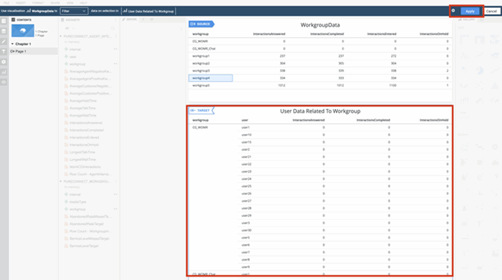The height and width of the screenshot is (280, 502).
Task: Collapse the PURECONNECT_WORKGROU dataset
Action: click(x=61, y=182)
